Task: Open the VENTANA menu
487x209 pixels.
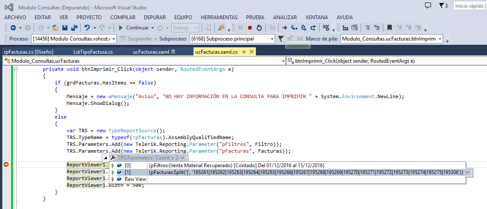Action: [x=317, y=17]
